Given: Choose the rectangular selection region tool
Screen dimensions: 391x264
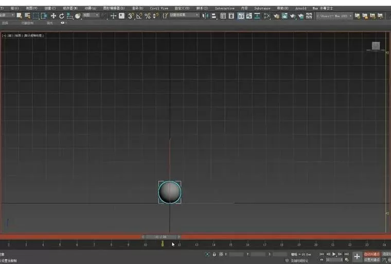Looking at the screenshot, I should pos(35,16).
